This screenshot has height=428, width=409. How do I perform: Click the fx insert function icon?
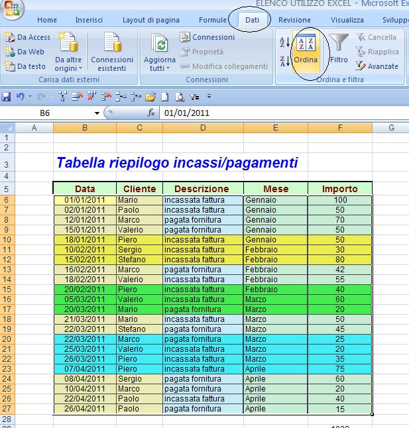coord(151,113)
